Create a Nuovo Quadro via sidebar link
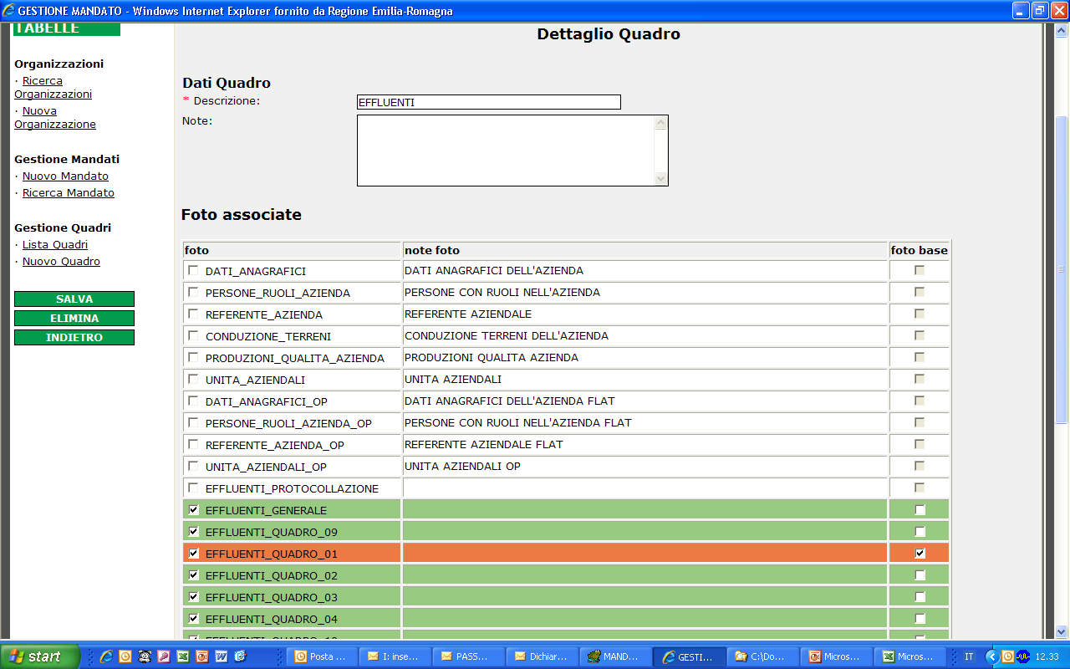 coord(61,262)
